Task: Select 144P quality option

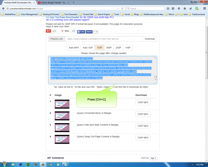Action: (128, 48)
